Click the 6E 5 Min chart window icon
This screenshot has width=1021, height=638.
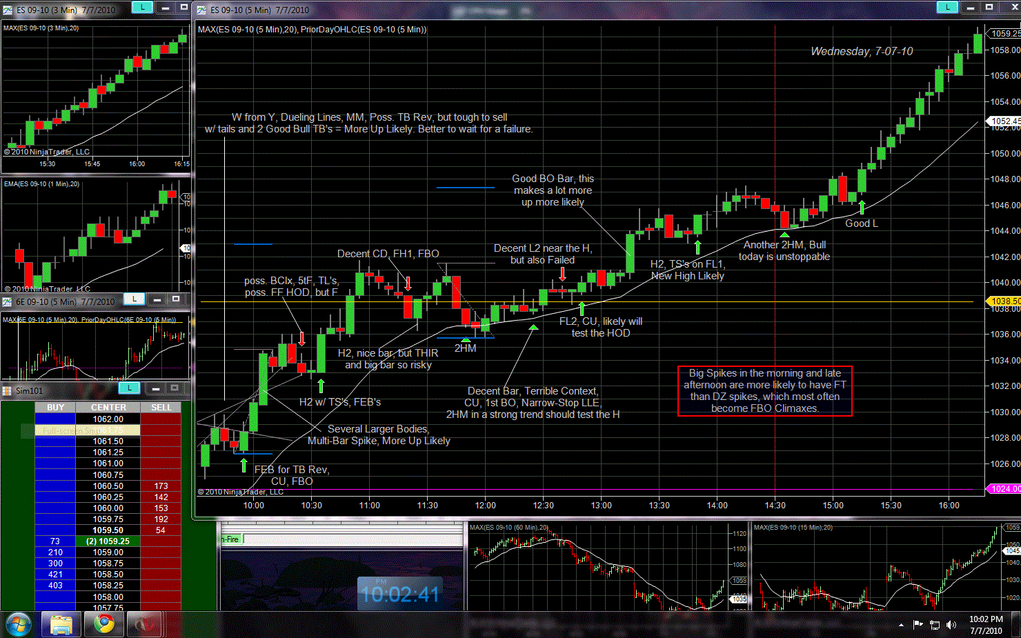click(x=8, y=301)
